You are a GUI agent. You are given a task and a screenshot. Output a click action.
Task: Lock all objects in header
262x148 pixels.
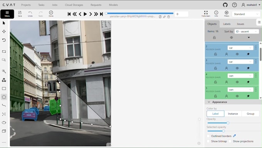(x=214, y=37)
